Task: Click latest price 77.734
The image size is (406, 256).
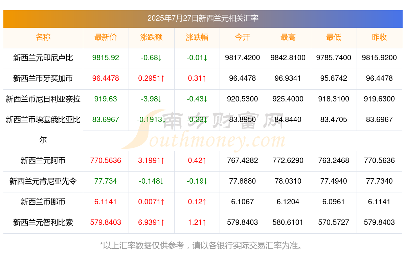Action: 106,181
